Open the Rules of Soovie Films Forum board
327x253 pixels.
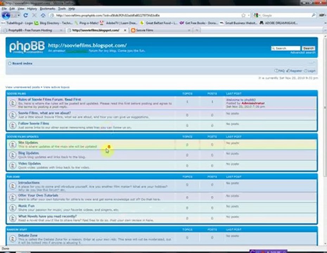(x=50, y=99)
